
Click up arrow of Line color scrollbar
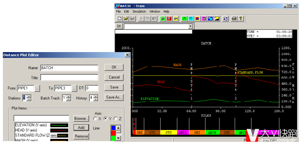(x=119, y=128)
